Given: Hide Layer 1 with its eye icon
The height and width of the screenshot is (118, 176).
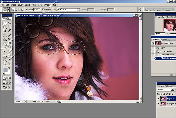Looking at the screenshot, I should pyautogui.click(x=158, y=99).
